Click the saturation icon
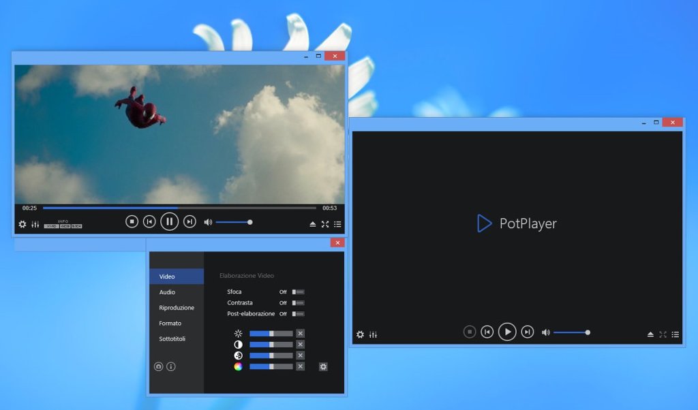Image resolution: width=698 pixels, height=410 pixels. 238,356
